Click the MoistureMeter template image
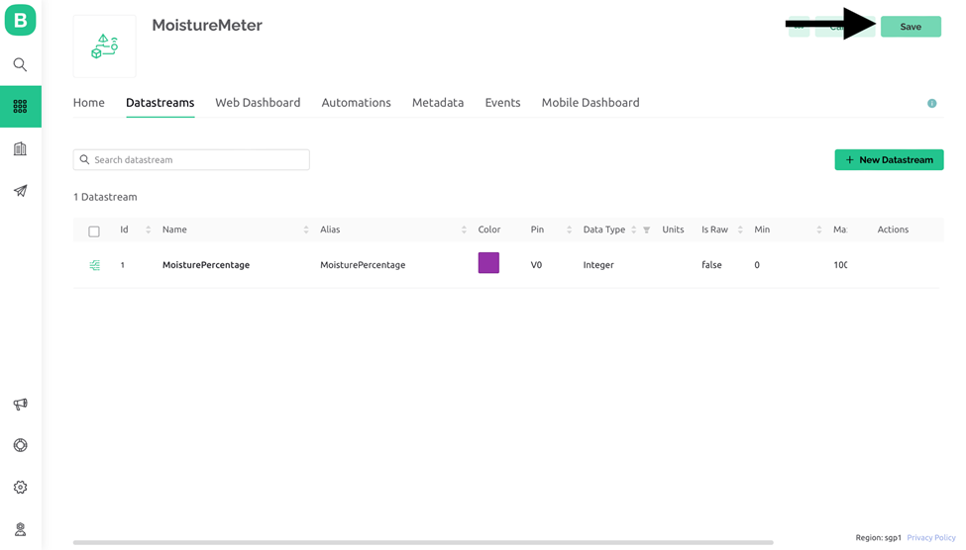Viewport: 966px width, 550px height. (105, 46)
